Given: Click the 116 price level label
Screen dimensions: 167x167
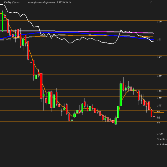Looking at the screenshot, I should coord(159,91).
